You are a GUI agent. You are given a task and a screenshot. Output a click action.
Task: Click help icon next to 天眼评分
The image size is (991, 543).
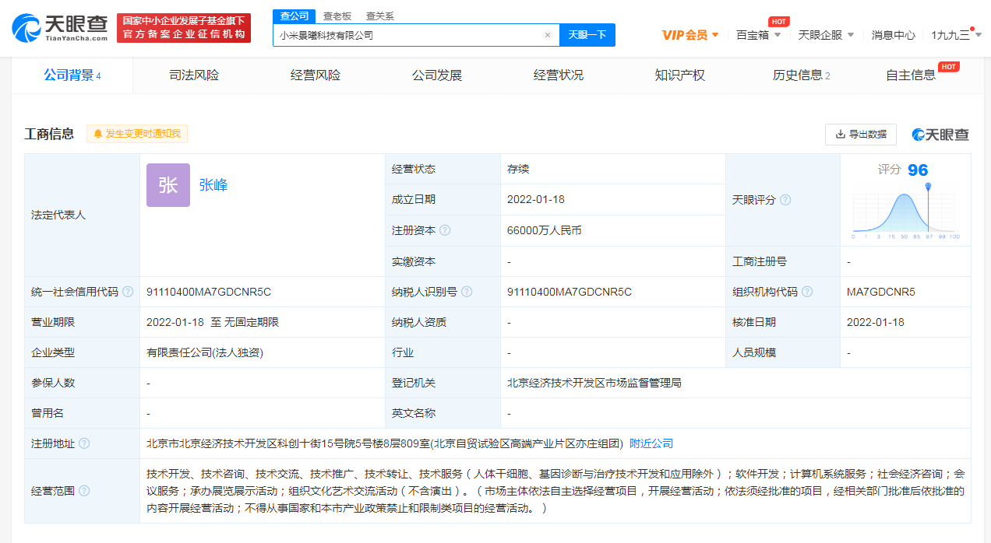[785, 200]
